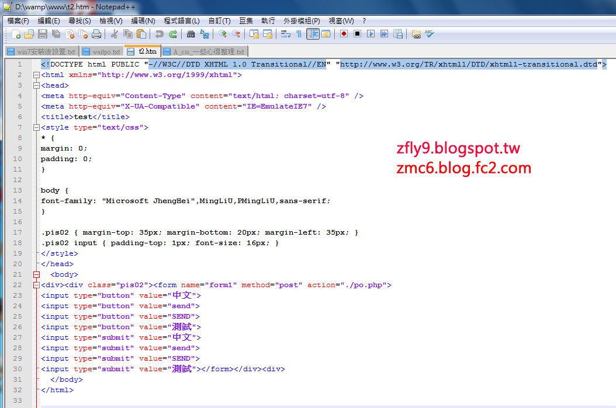Collapse the html fold marker on line 2
616x408 pixels.
pyautogui.click(x=37, y=75)
